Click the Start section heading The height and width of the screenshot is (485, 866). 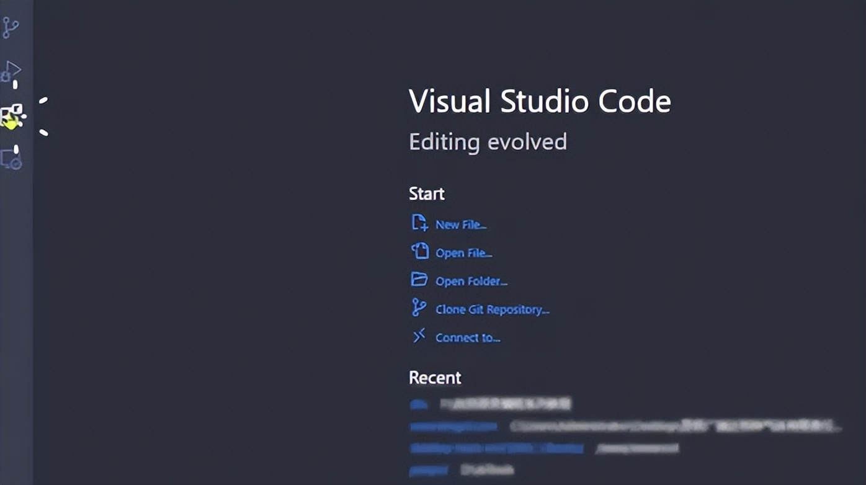pos(427,194)
